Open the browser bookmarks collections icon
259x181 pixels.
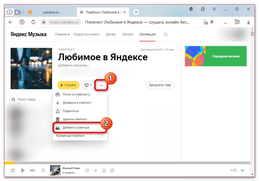coord(203,9)
